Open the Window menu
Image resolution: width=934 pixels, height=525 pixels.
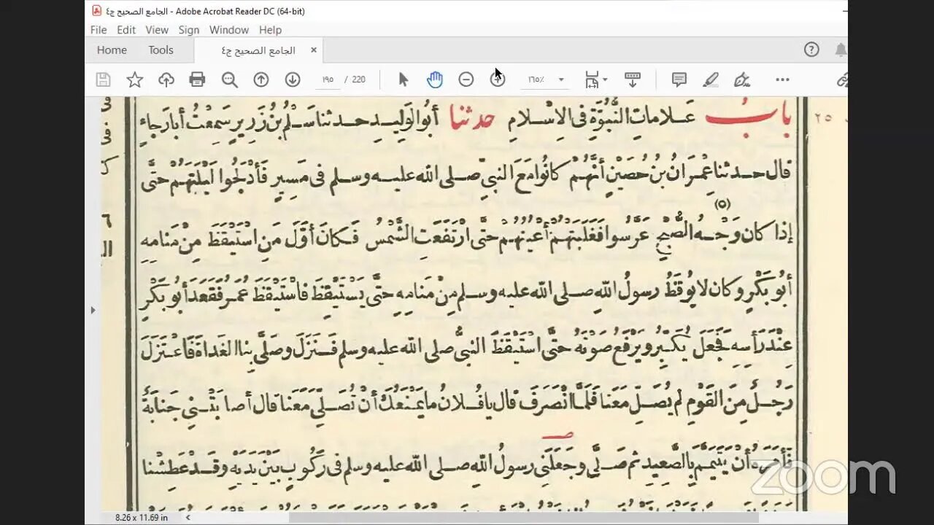tap(229, 30)
